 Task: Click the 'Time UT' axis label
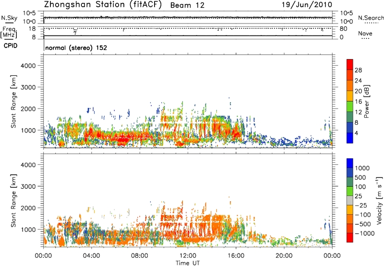click(x=188, y=263)
